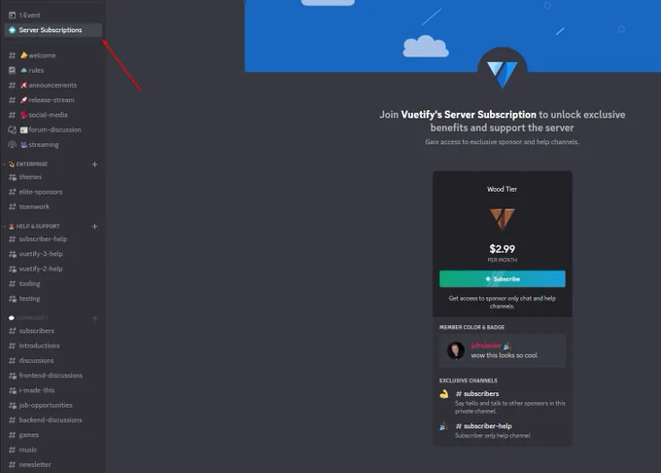Click the $2.99 price text
Viewport: 661px width, 473px height.
503,249
